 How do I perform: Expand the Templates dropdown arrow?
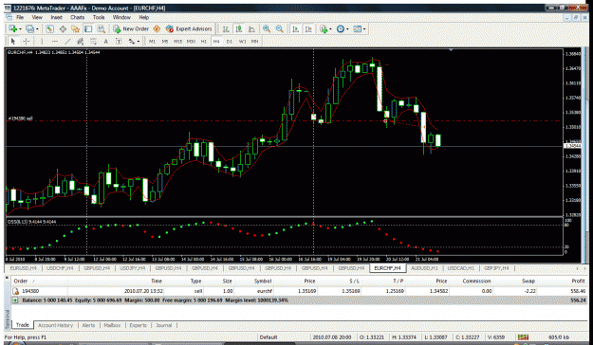click(363, 29)
